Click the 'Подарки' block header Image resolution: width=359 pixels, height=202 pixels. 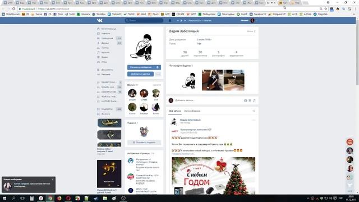pos(132,123)
